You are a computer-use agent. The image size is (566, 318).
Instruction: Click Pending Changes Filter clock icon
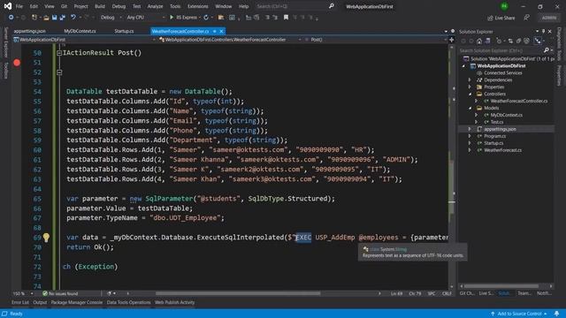point(499,41)
